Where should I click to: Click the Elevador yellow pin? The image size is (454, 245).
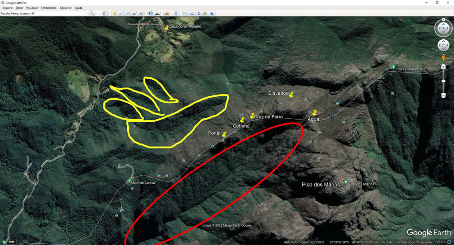point(292,94)
